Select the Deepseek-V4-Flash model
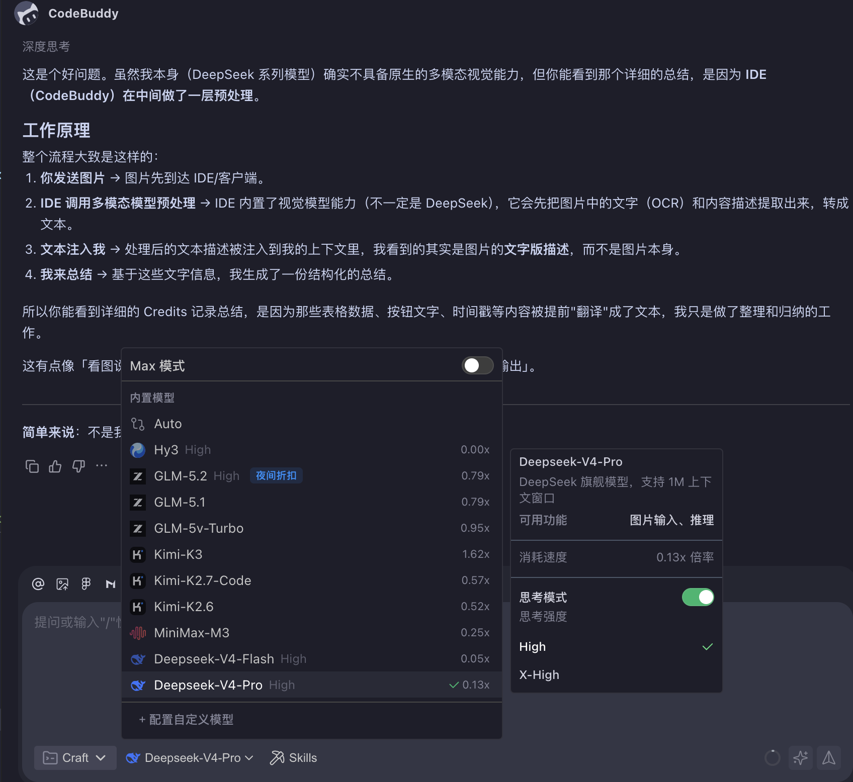 (312, 659)
